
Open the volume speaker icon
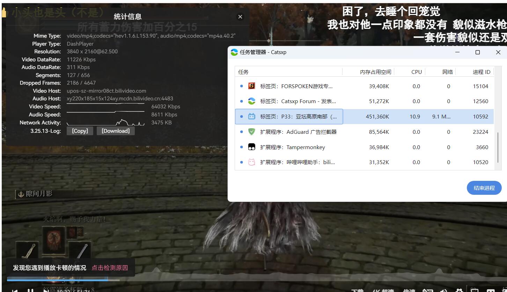[443, 290]
